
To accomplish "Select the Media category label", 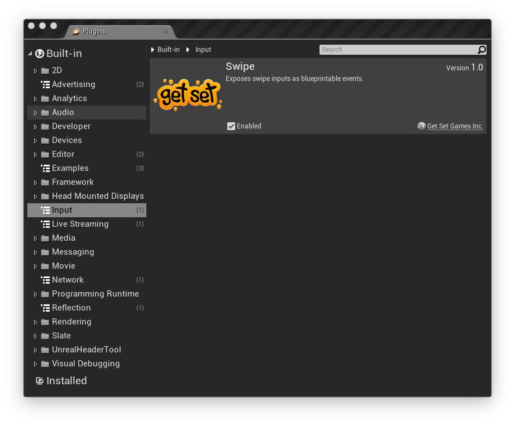I will click(x=64, y=238).
